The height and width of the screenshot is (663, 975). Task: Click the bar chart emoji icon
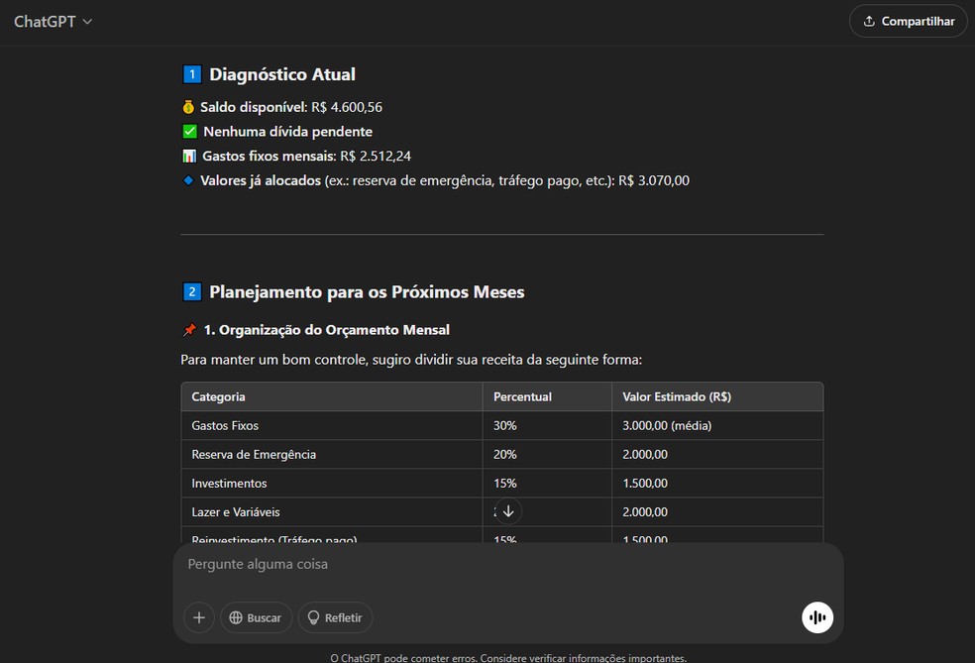(x=189, y=156)
